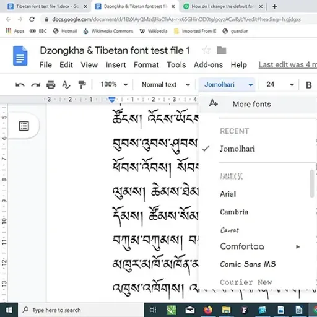Move document using folder icon
This screenshot has width=317, height=317.
222,50
